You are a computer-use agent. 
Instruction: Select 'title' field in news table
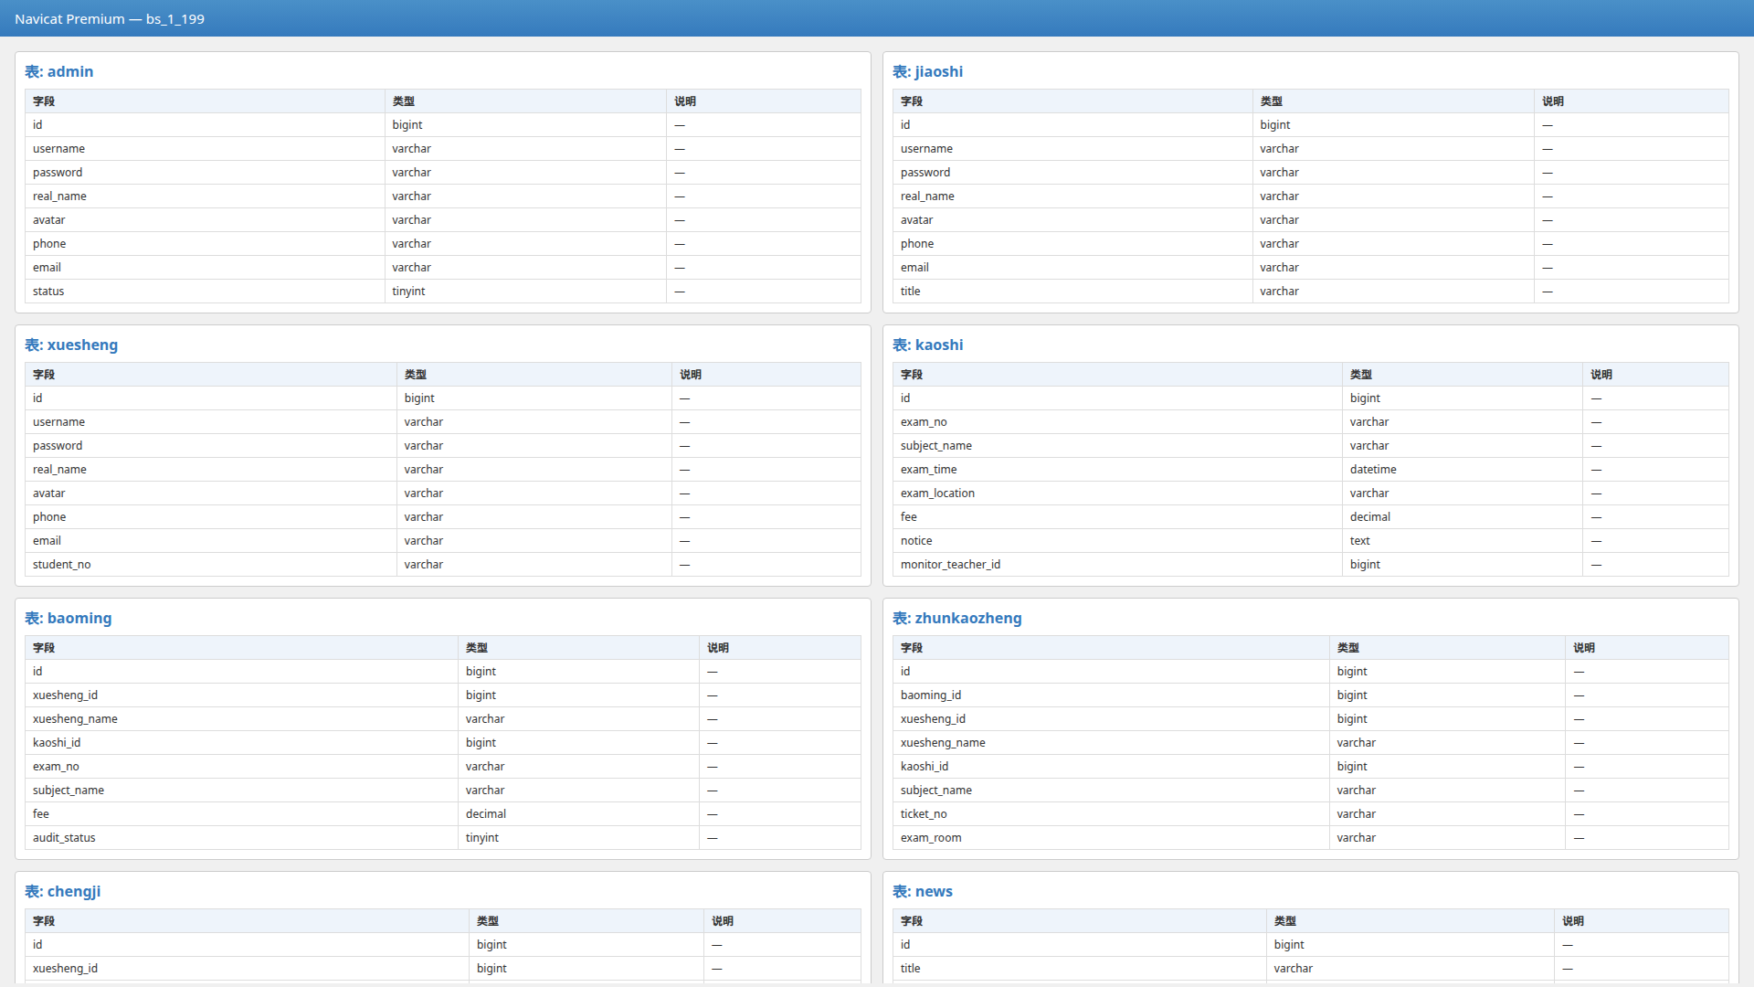point(910,969)
